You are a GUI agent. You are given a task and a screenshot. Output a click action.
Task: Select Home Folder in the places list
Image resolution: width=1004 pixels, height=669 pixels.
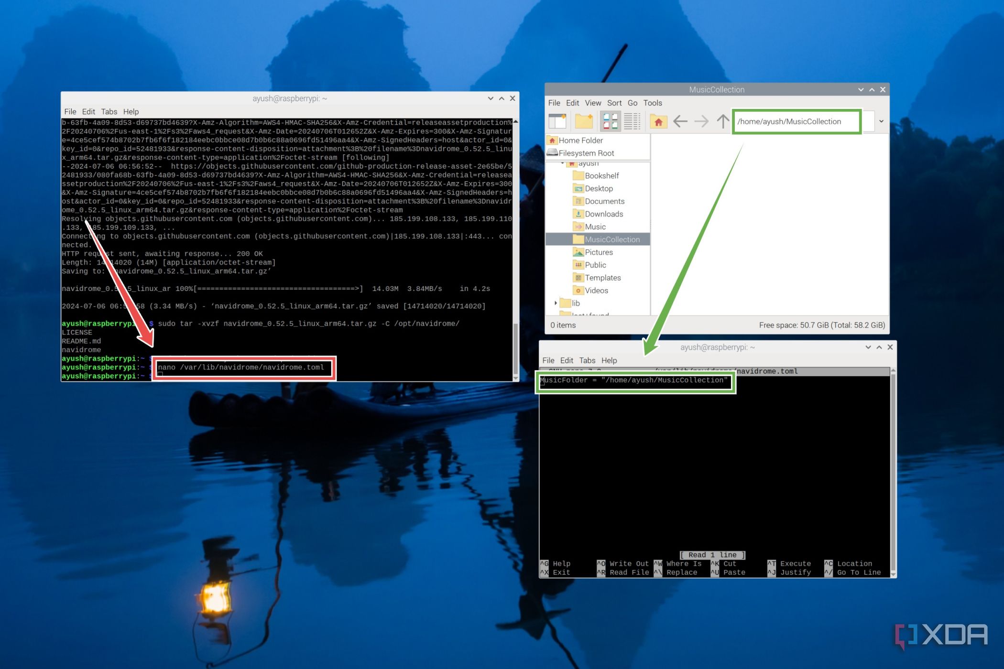point(580,140)
